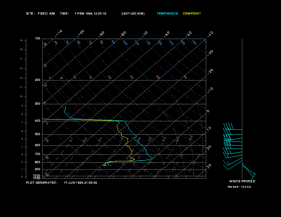Click the 600 pressure level label
Viewport: 281px width, 217px height.
[x=38, y=145]
